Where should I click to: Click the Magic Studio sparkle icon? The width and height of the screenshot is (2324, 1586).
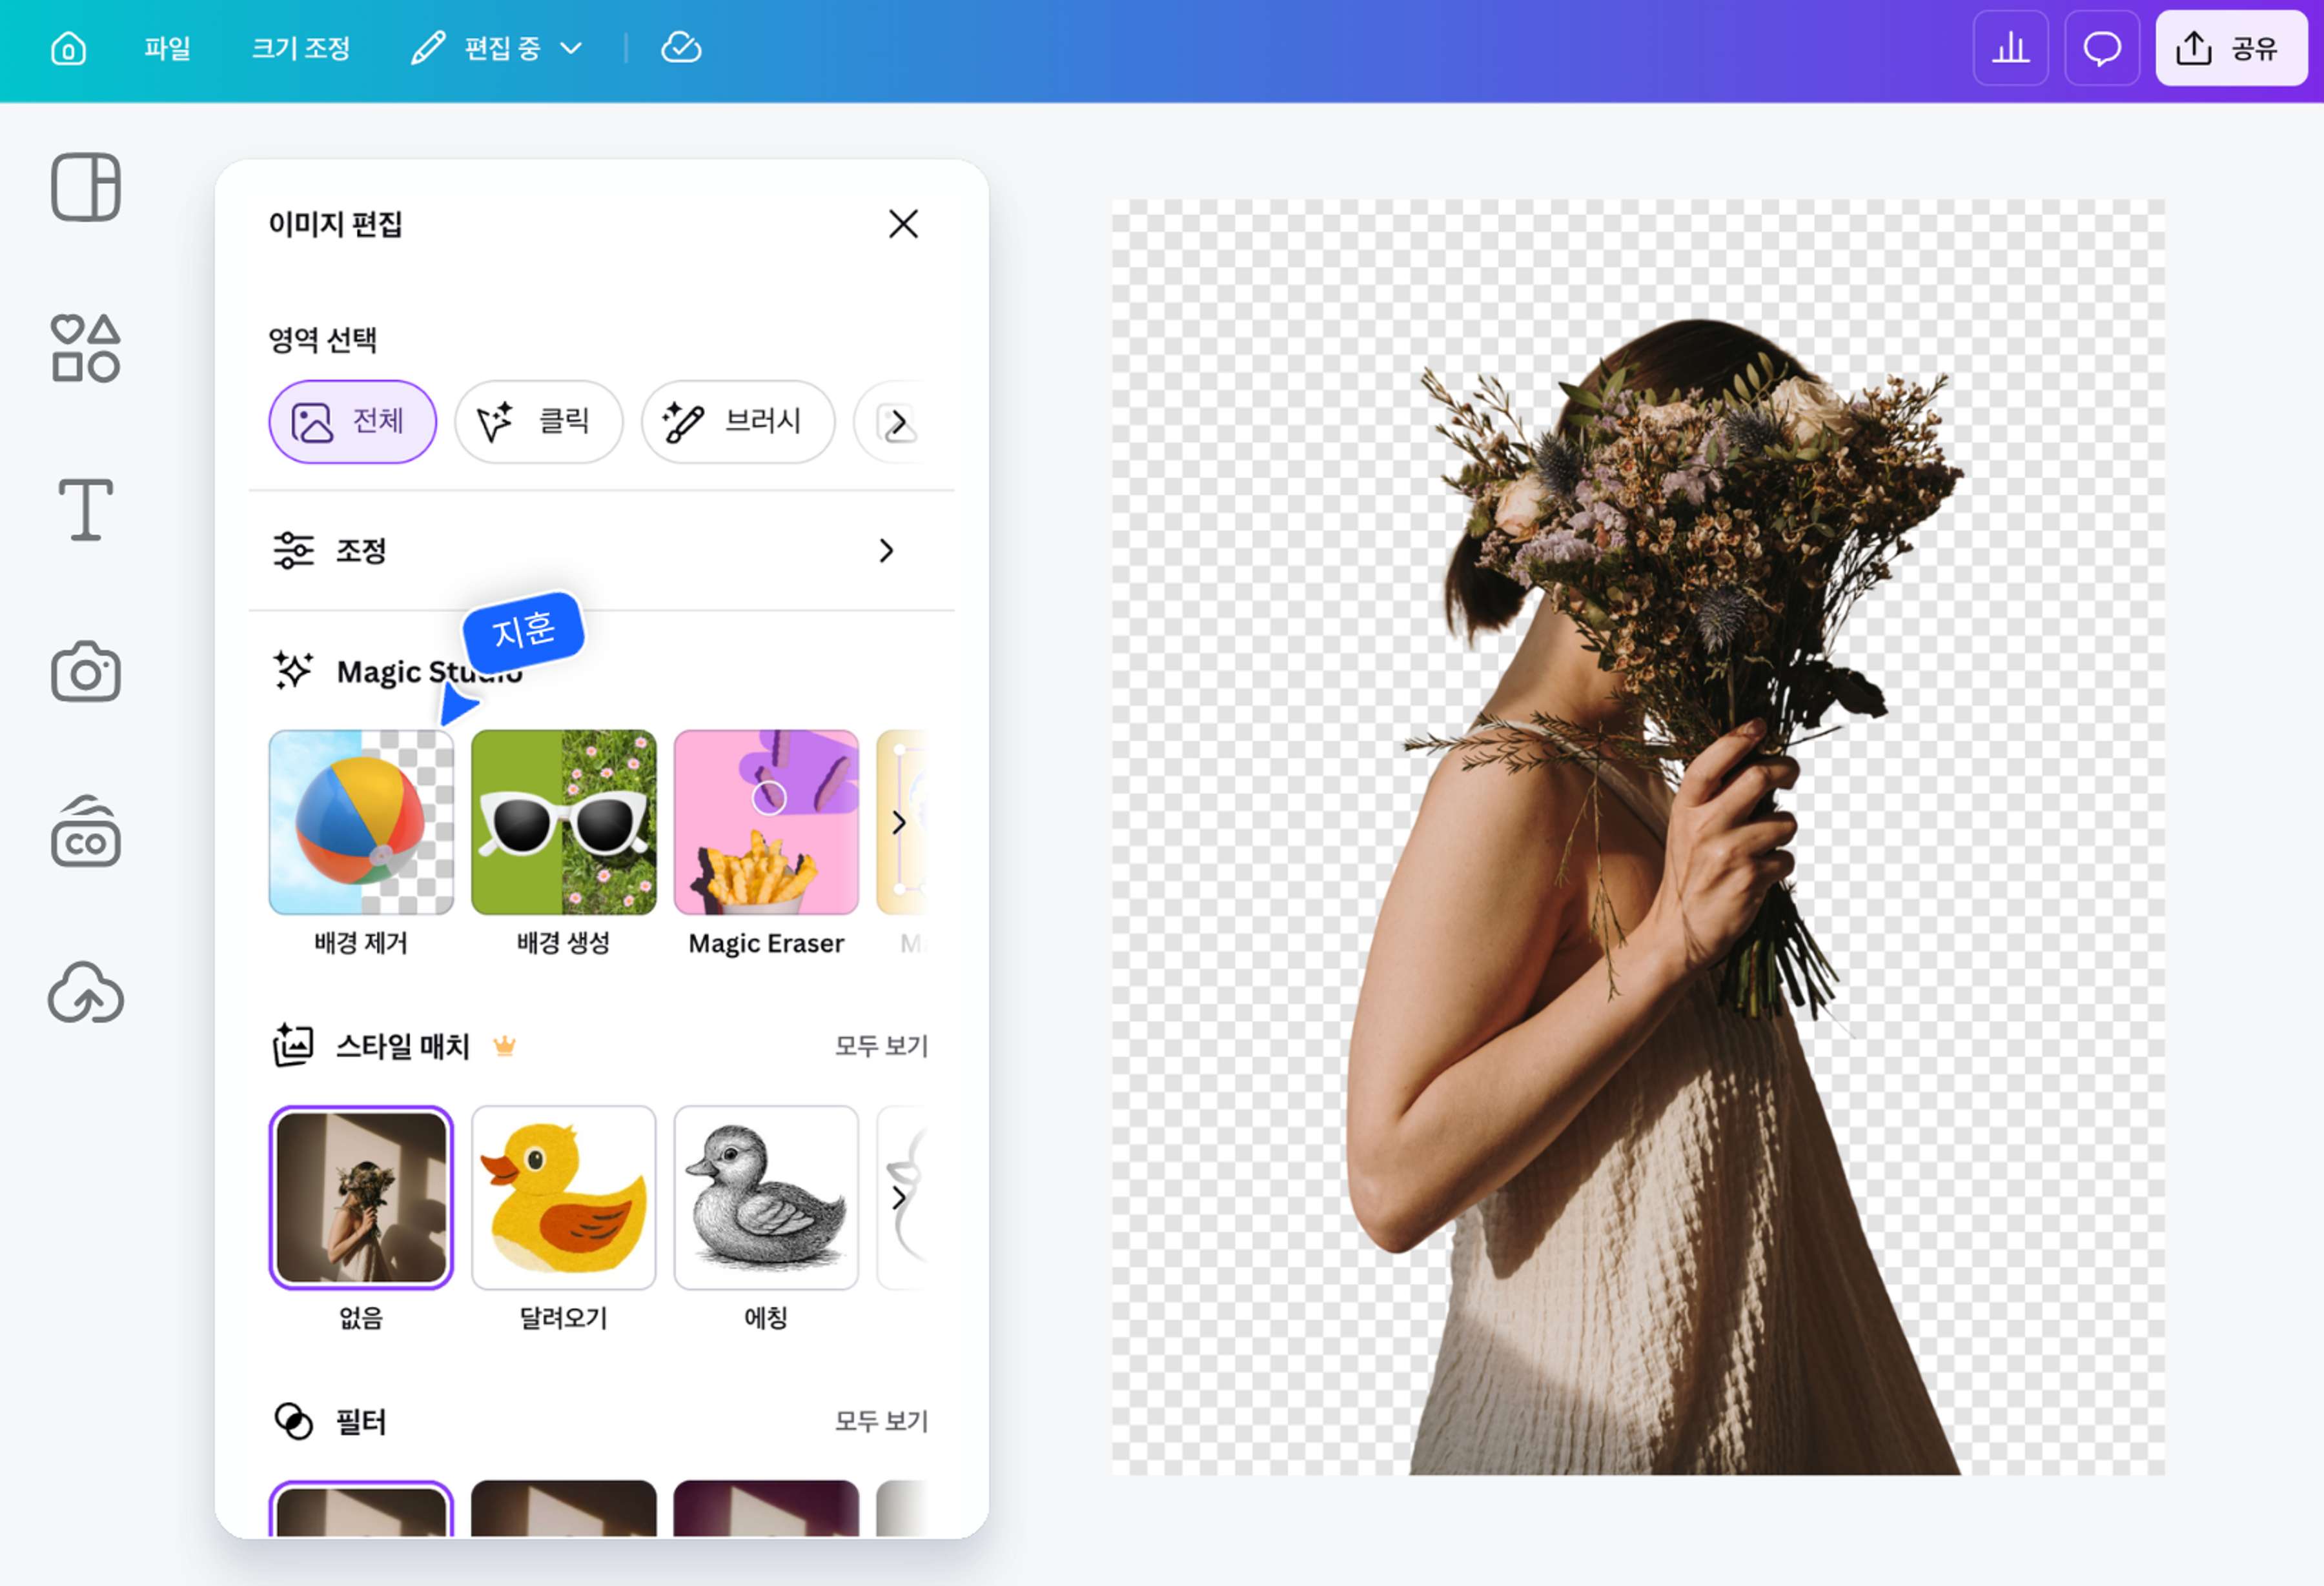[293, 670]
